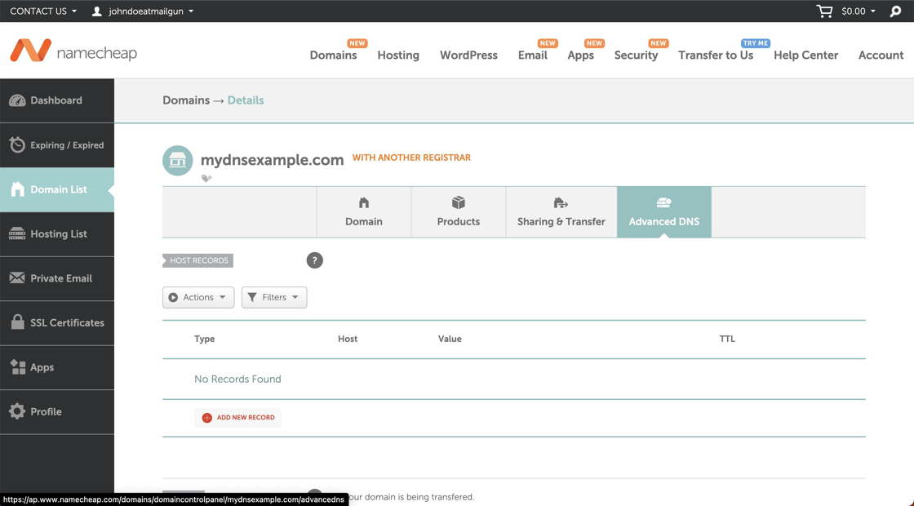
Task: Open the Contact Us dropdown
Action: click(x=43, y=11)
